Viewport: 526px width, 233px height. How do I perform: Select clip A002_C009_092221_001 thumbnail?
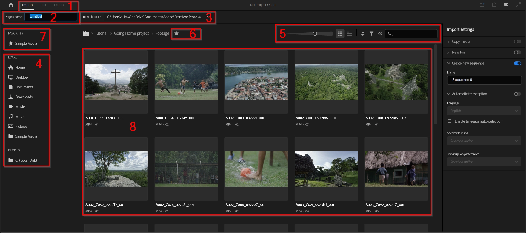[256, 82]
